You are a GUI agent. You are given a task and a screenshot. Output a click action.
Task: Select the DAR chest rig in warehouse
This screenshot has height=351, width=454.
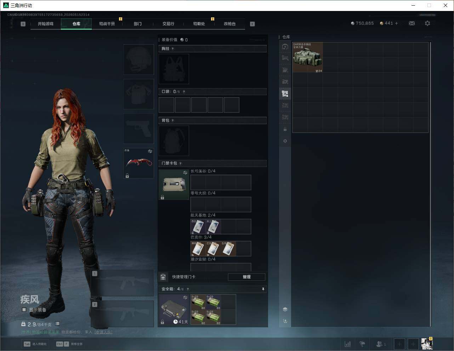coord(308,57)
